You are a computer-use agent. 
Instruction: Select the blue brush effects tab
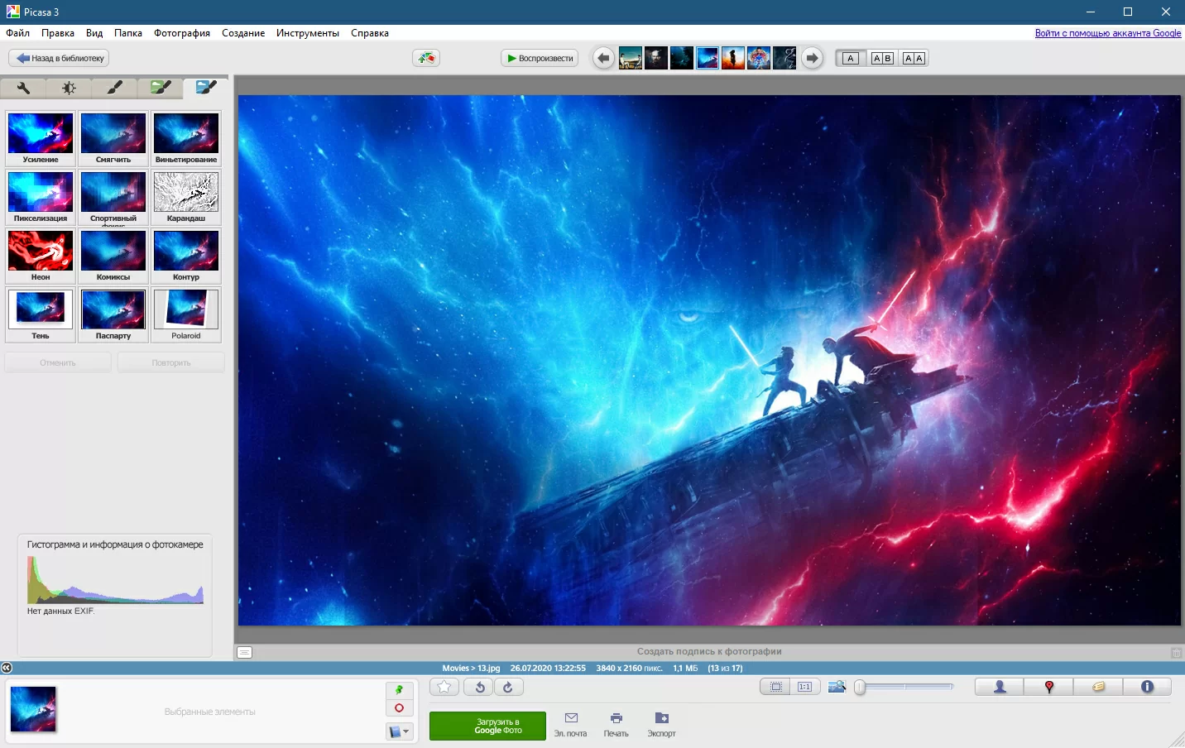click(206, 88)
